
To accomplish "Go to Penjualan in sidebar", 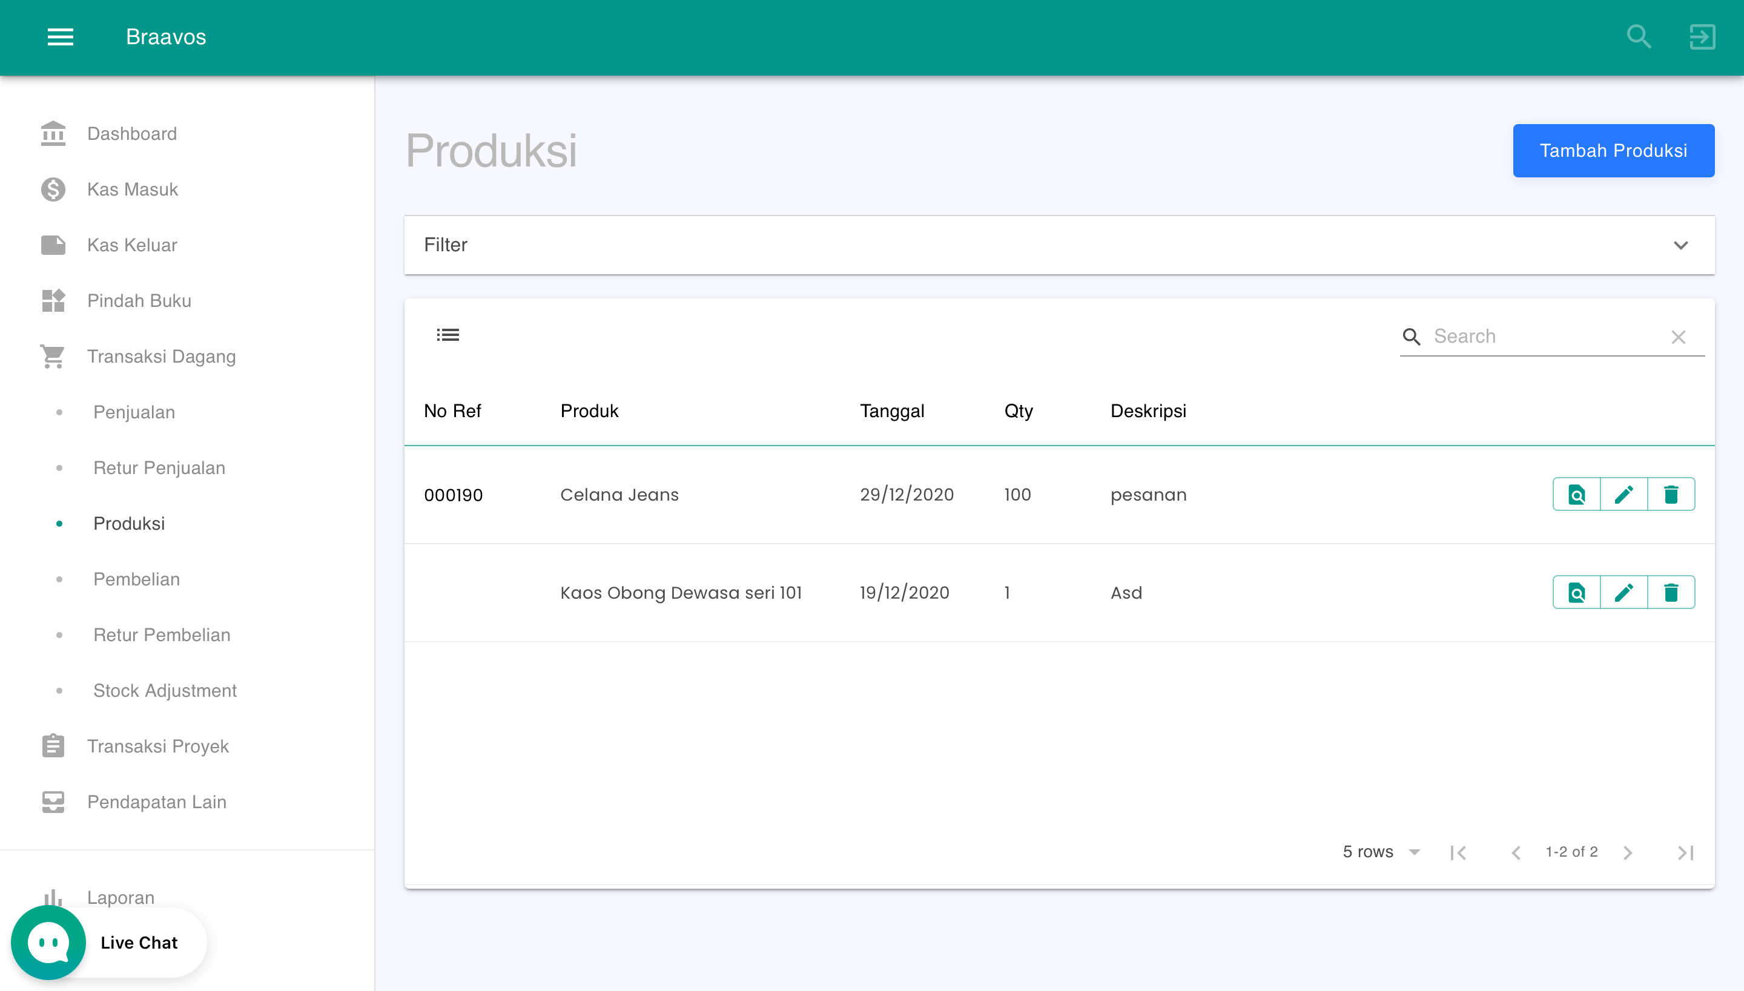I will 134,412.
